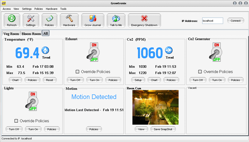This screenshot has height=142, width=249.
Task: Click the Connect button
Action: pyautogui.click(x=235, y=21)
